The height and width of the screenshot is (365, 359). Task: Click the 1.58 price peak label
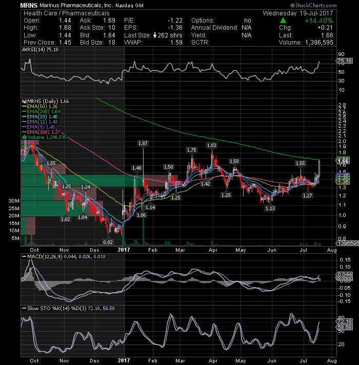234,161
